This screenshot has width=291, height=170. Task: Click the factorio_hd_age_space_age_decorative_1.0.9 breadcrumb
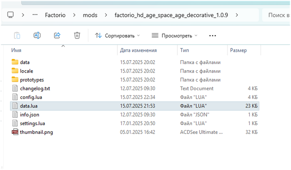(x=171, y=15)
